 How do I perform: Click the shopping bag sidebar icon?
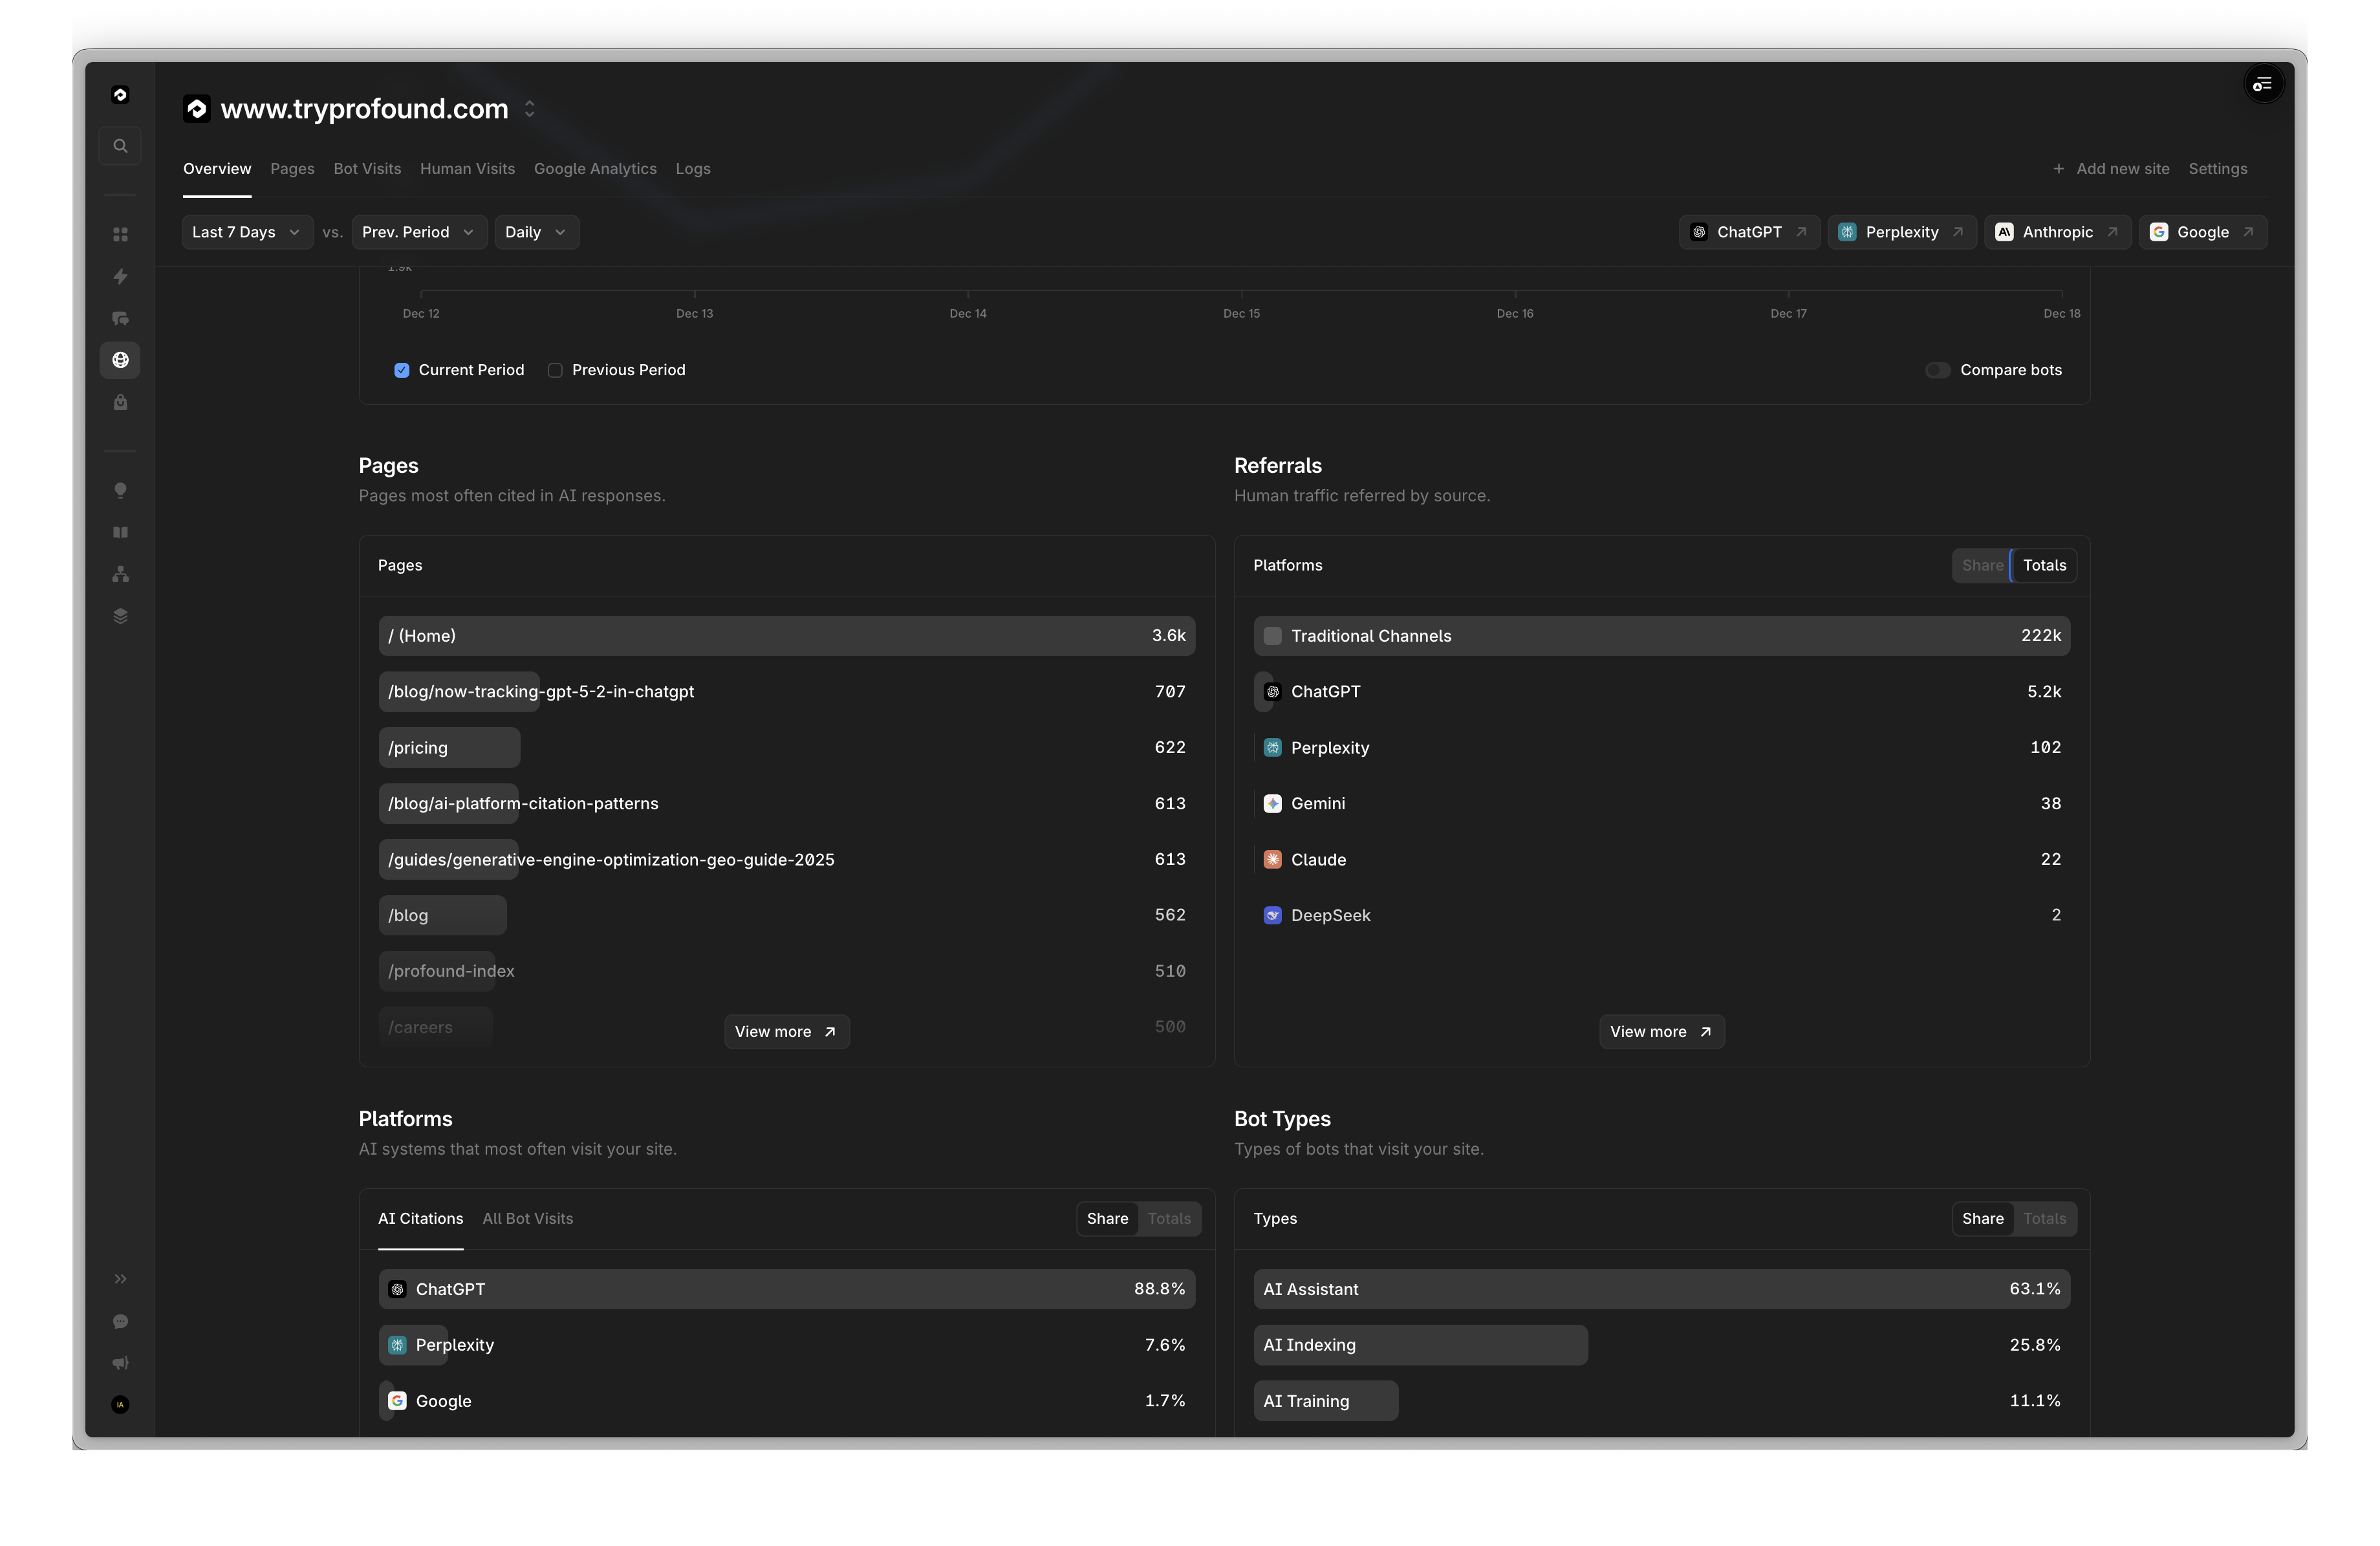point(120,402)
